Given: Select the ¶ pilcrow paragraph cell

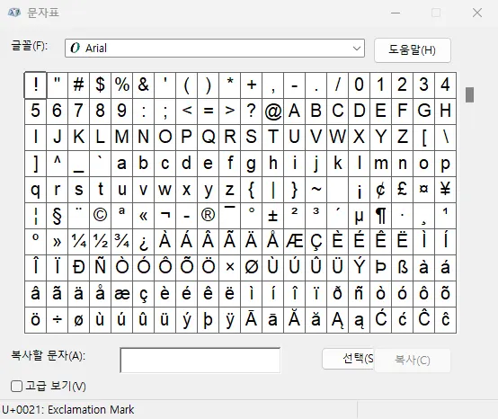Looking at the screenshot, I should [380, 216].
